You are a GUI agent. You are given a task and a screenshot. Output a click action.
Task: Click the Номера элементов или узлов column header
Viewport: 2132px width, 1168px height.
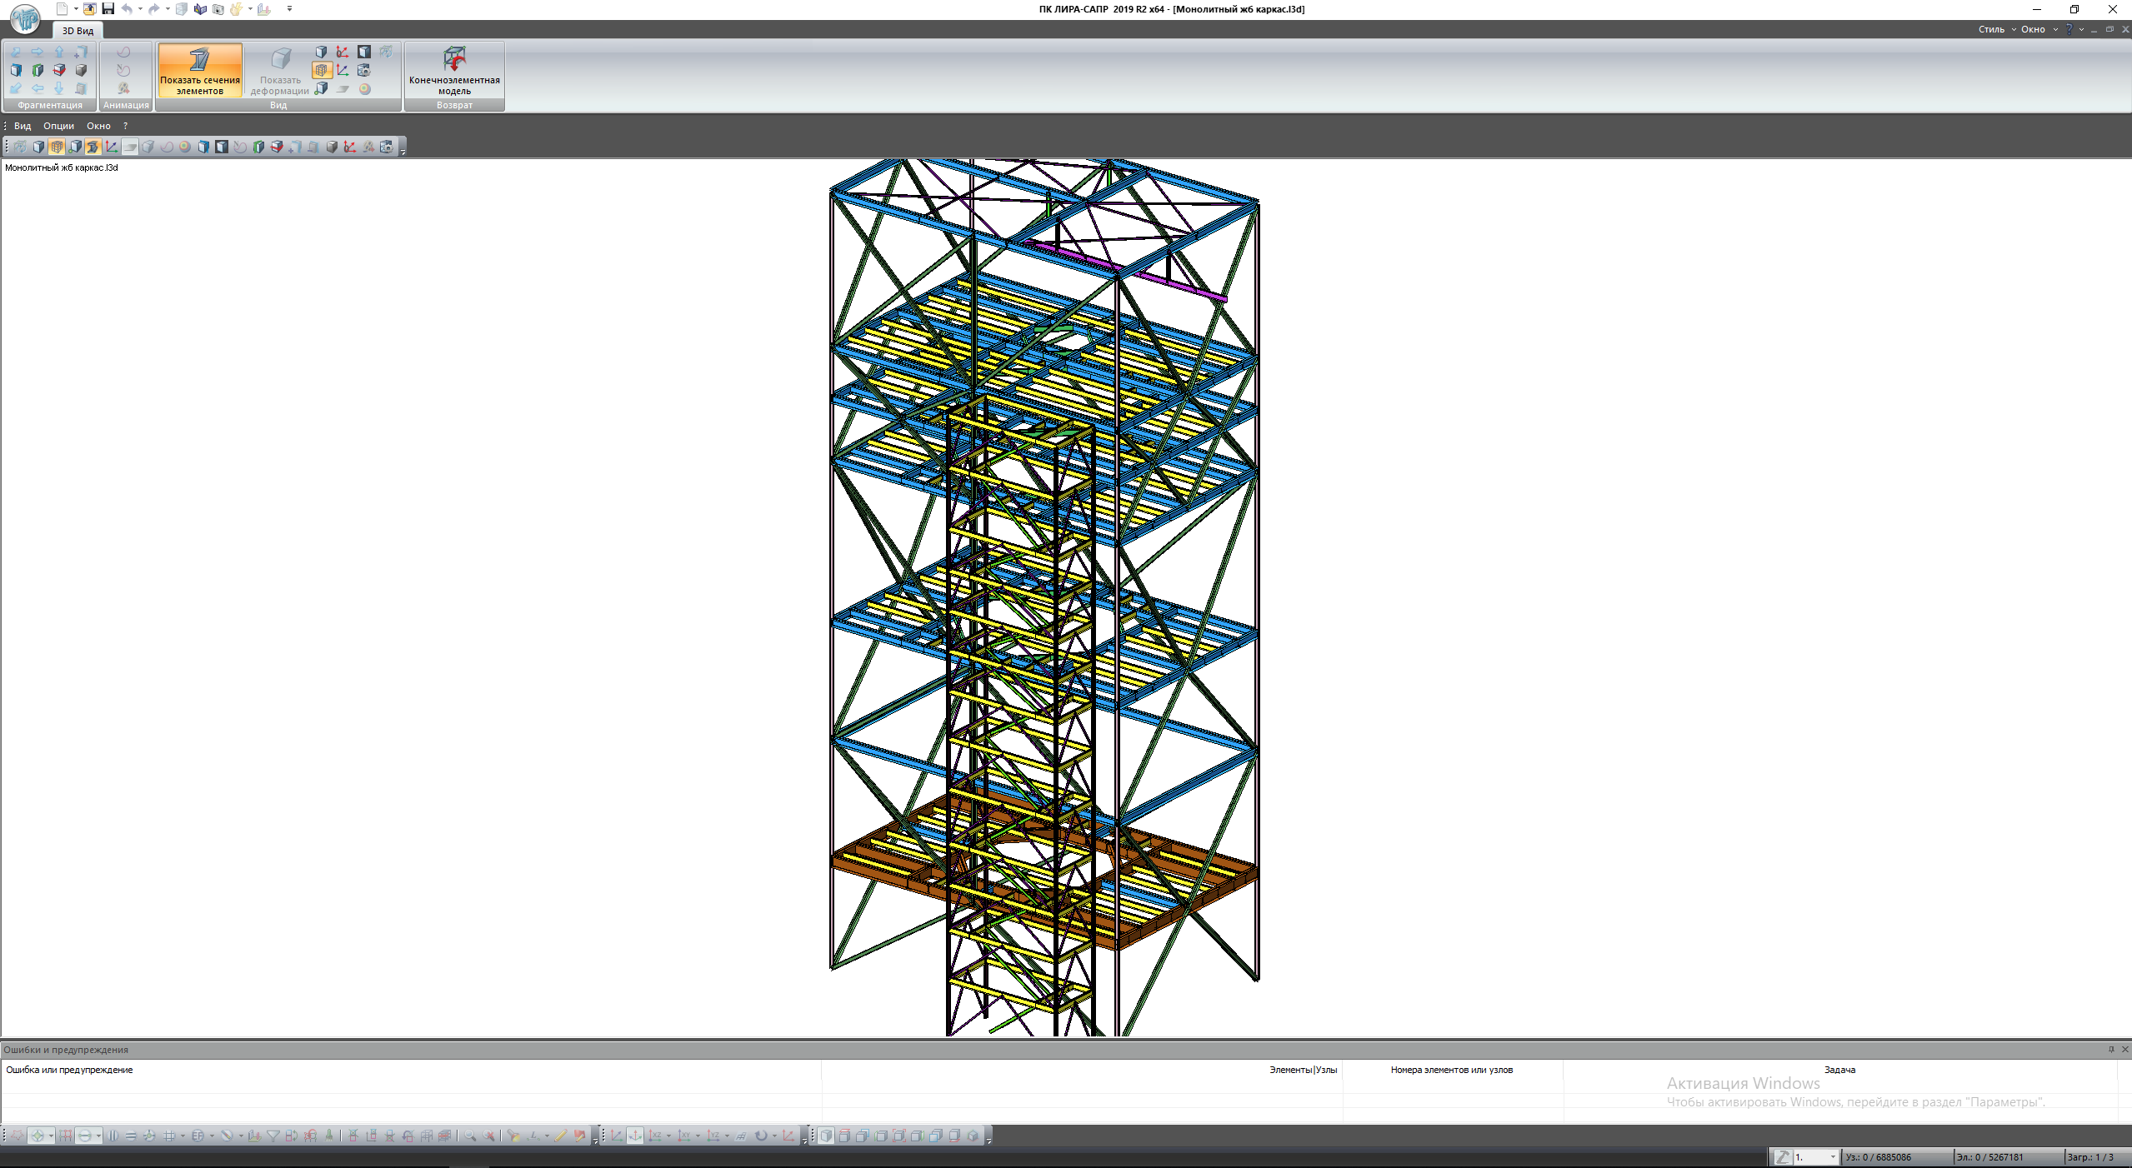click(x=1451, y=1070)
